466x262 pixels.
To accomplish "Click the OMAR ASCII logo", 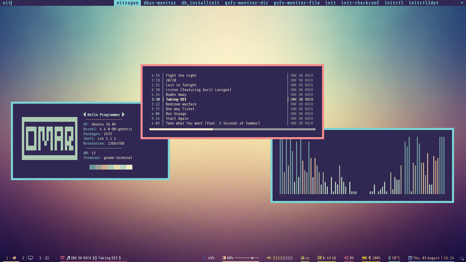I will (50, 139).
